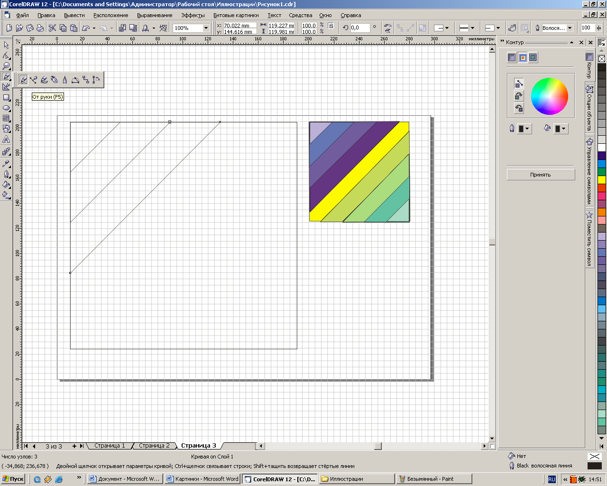The height and width of the screenshot is (486, 607).
Task: Toggle the non-proportional scaling lock
Action: point(331,26)
